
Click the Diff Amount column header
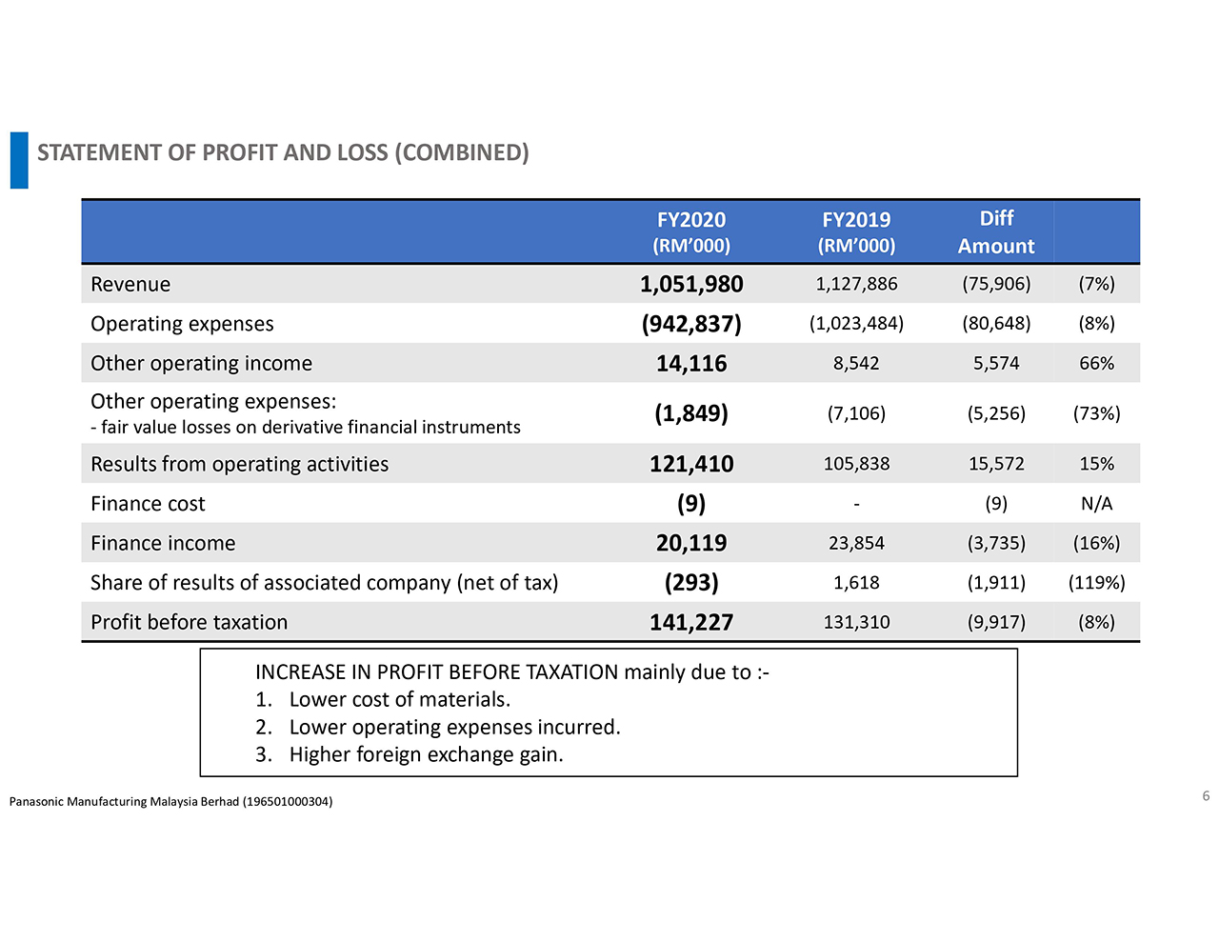coord(996,231)
